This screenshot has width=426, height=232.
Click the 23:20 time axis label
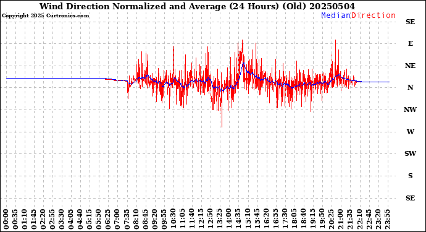pyautogui.click(x=378, y=219)
